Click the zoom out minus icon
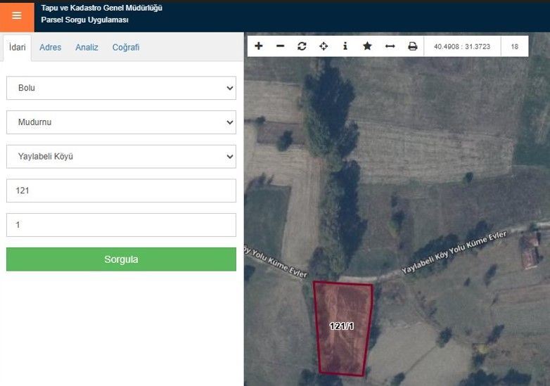Screen dimensions: 550x386 point(281,46)
